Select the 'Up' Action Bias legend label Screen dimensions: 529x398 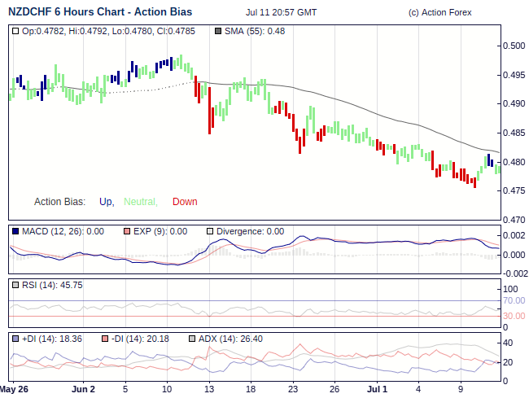(106, 202)
